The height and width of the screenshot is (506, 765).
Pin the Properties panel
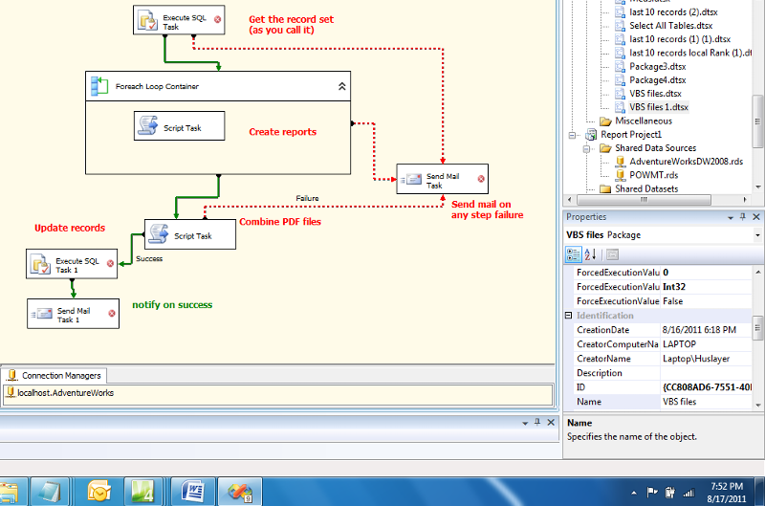[x=743, y=216]
